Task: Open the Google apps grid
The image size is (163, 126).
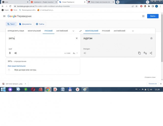Action: pyautogui.click(x=143, y=16)
